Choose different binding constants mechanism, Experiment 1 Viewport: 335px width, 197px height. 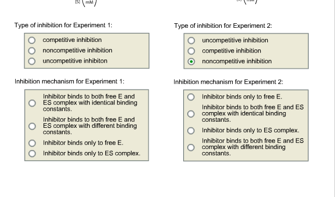[32, 126]
